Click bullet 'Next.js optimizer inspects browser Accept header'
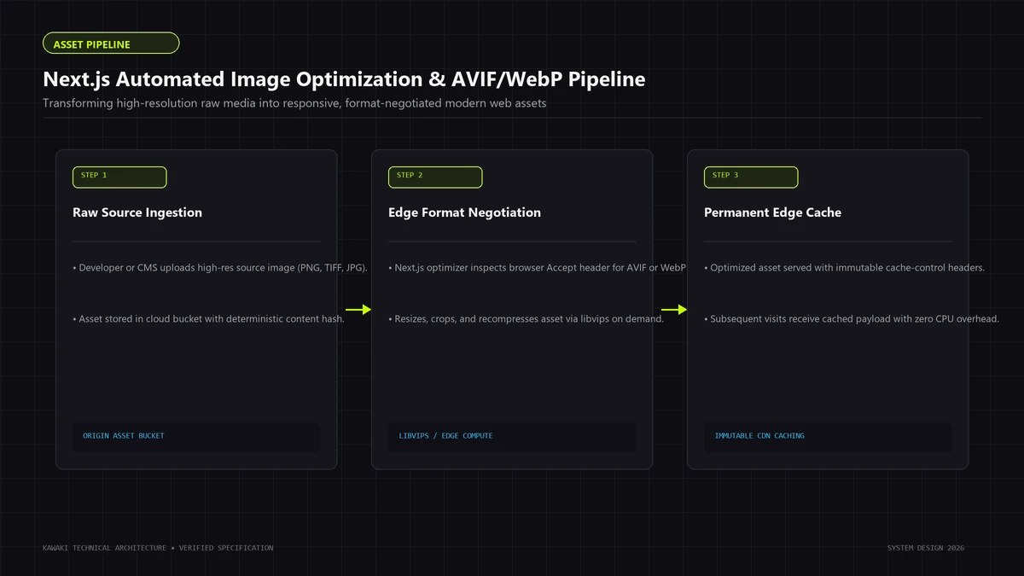Screen dimensions: 1024x576 (x=537, y=268)
